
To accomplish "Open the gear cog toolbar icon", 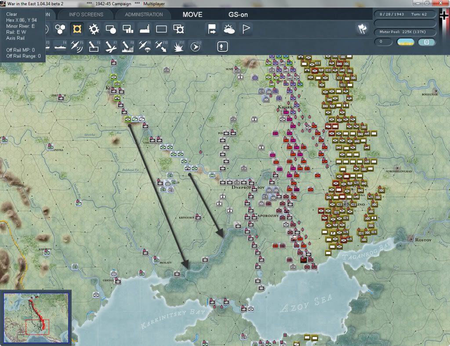I will (94, 29).
